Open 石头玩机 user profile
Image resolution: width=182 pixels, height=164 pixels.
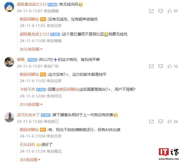27,144
